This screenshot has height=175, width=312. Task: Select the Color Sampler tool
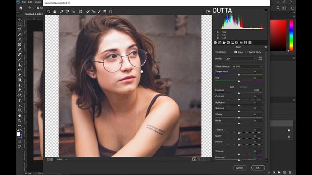67,12
